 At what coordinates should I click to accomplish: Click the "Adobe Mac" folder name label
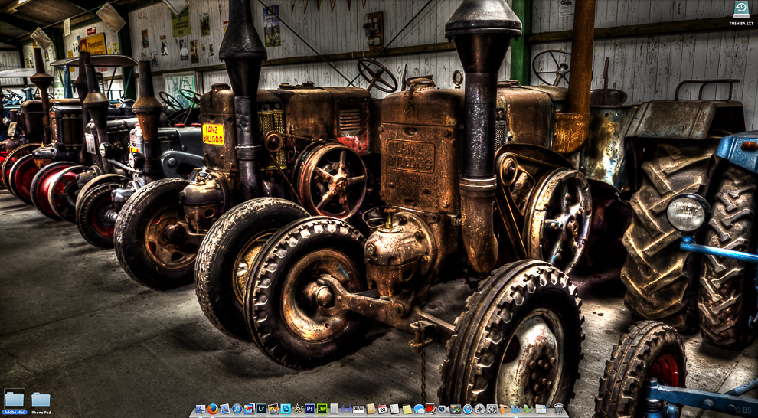coord(15,412)
